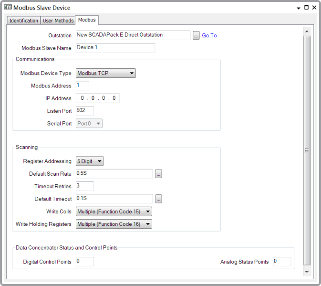The height and width of the screenshot is (286, 321).
Task: Click the scrollbar up arrow
Action: click(307, 32)
